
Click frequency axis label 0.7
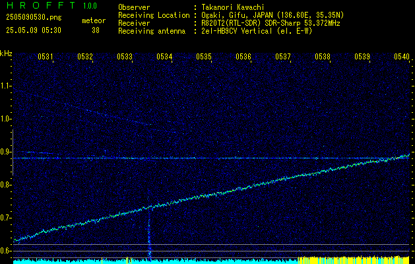tap(5, 218)
